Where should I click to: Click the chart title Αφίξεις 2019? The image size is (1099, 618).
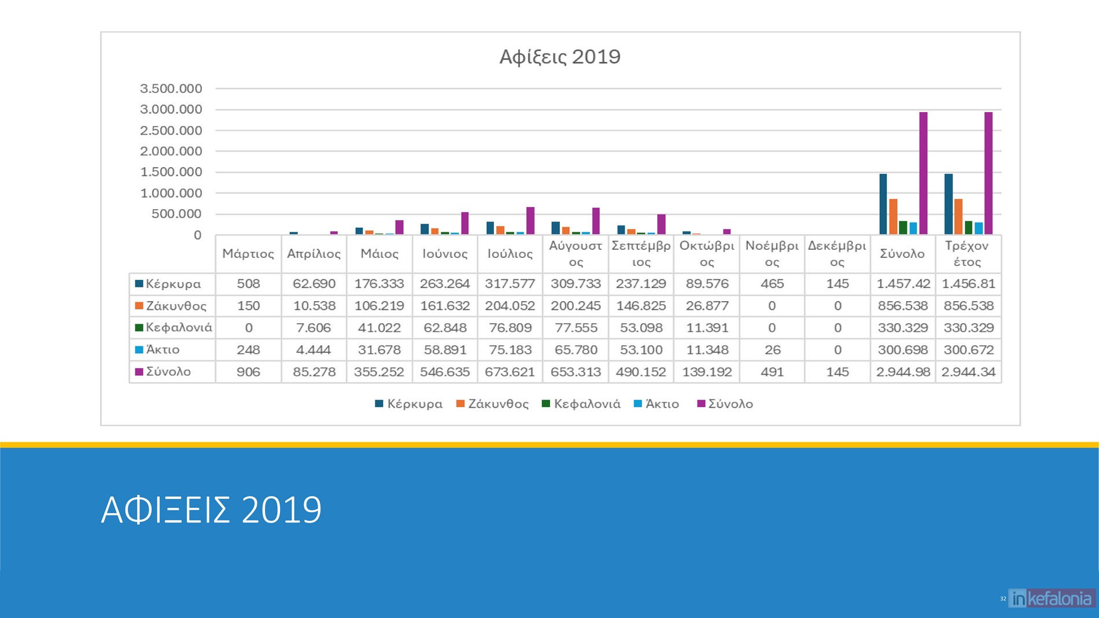(x=560, y=57)
